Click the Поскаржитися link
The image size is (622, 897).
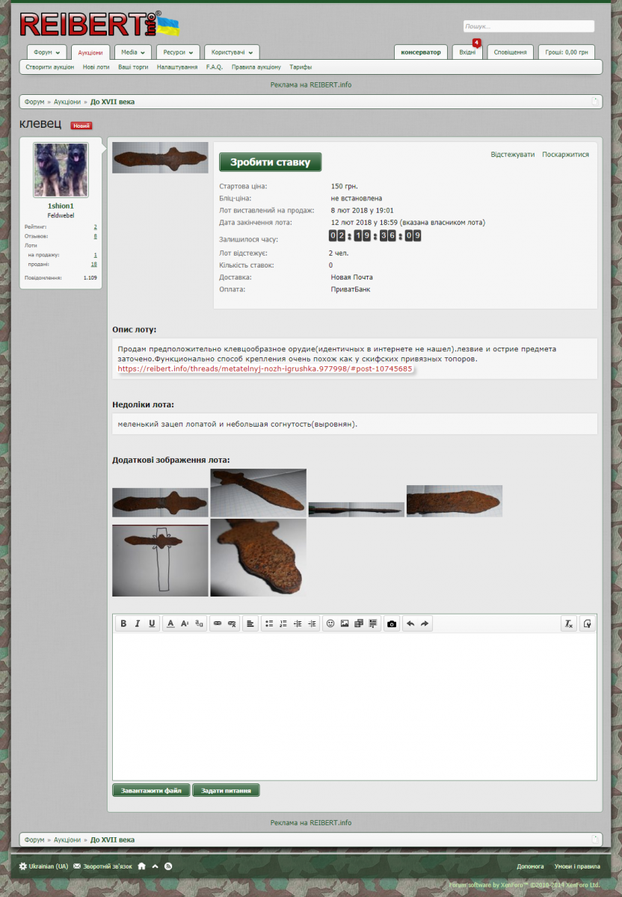pyautogui.click(x=565, y=155)
